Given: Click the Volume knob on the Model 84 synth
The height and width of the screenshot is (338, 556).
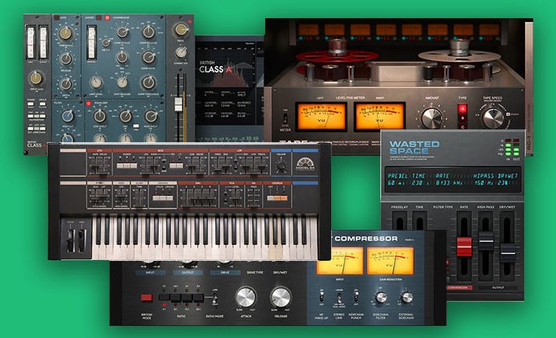Looking at the screenshot, I should [281, 165].
